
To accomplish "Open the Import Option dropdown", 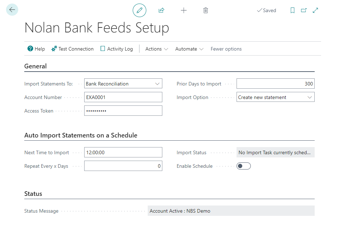I will tap(275, 97).
